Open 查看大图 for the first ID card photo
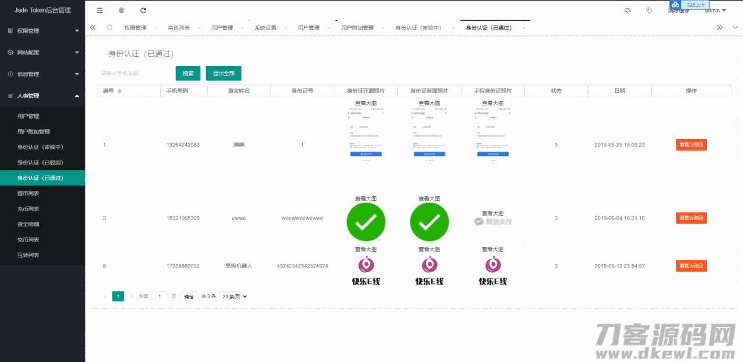743x362 pixels. pyautogui.click(x=366, y=103)
